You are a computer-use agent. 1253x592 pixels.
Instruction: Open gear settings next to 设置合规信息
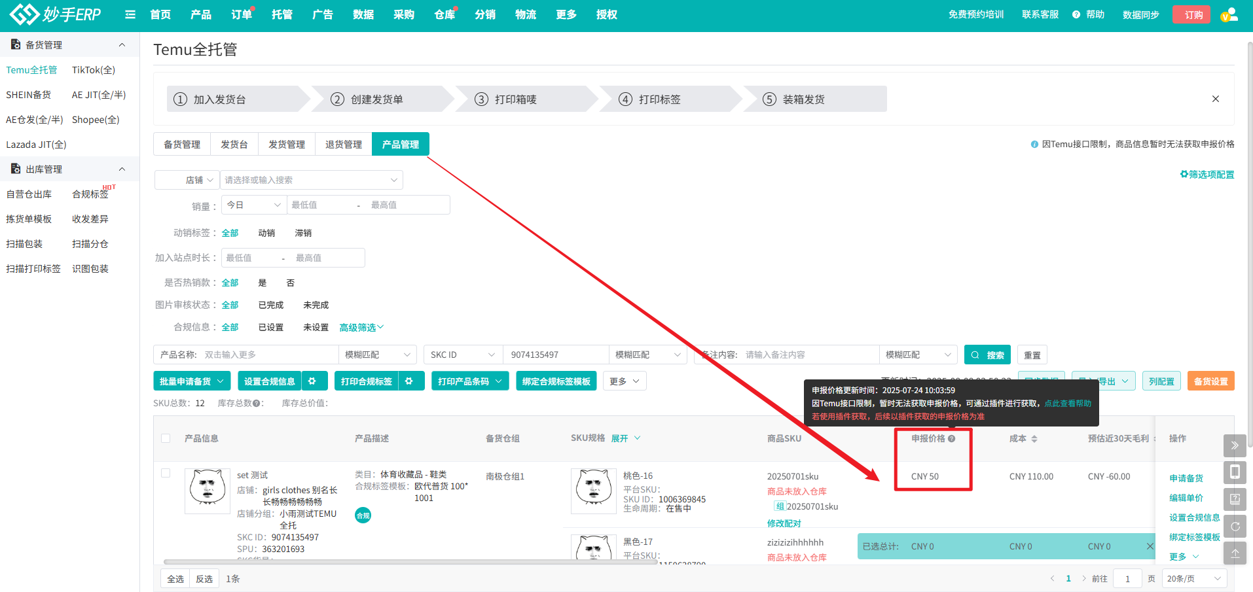(x=312, y=381)
